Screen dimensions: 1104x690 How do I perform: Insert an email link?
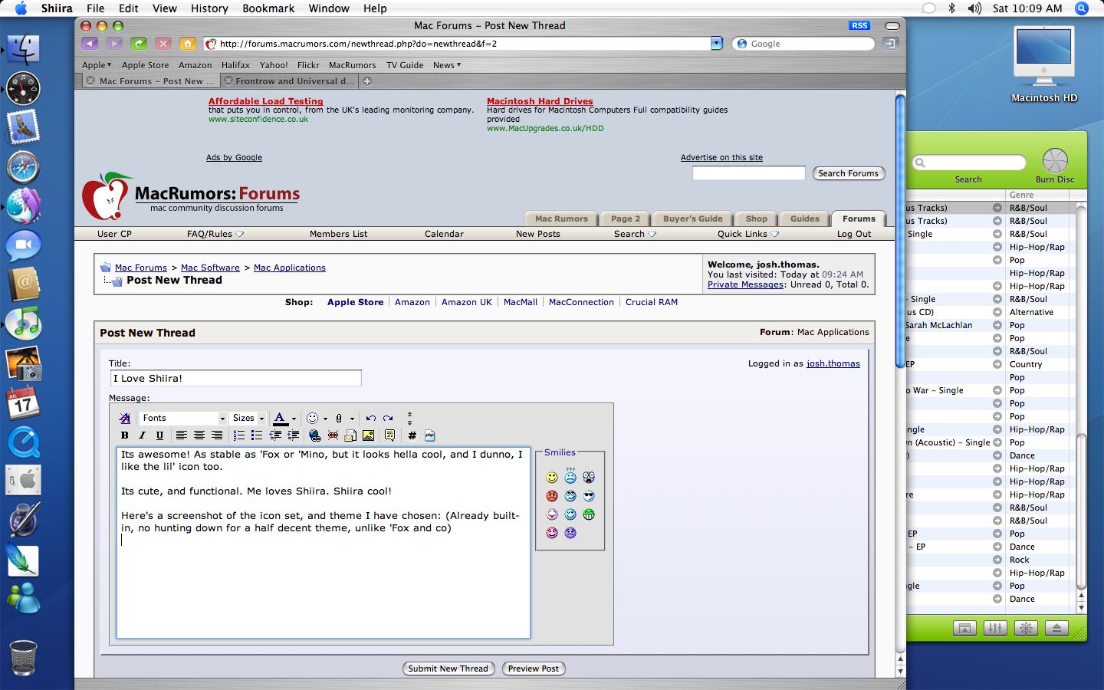coord(350,435)
